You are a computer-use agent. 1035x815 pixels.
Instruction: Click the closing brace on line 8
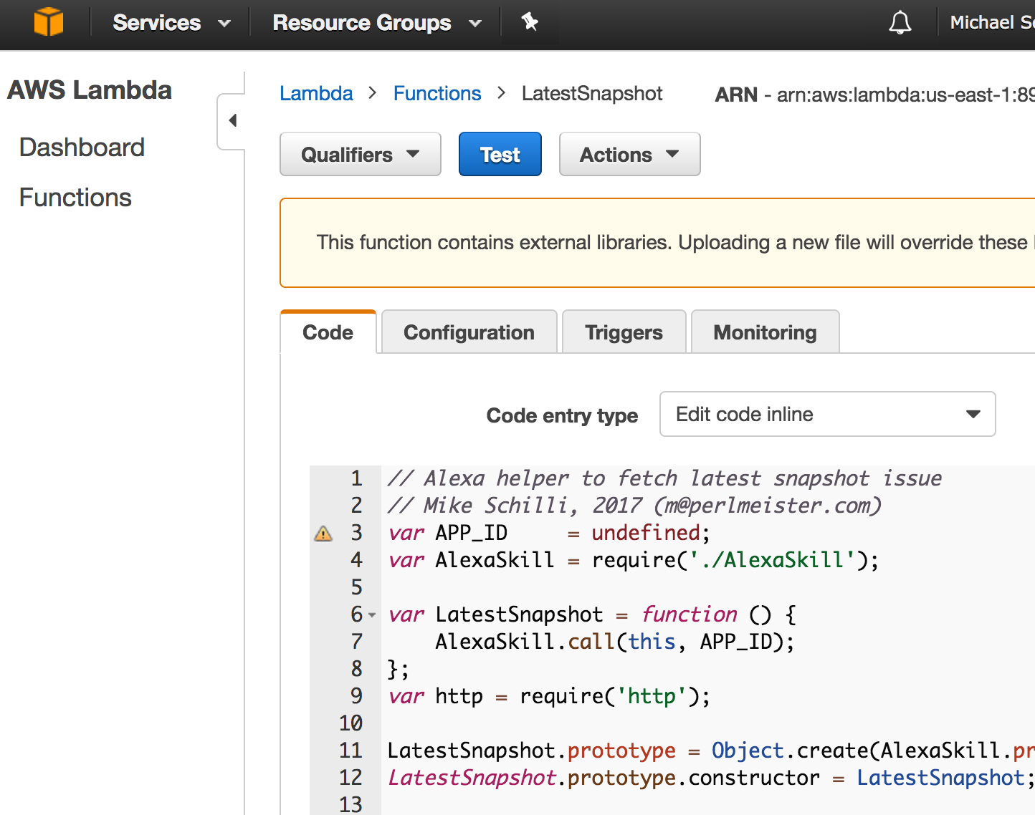pyautogui.click(x=398, y=669)
